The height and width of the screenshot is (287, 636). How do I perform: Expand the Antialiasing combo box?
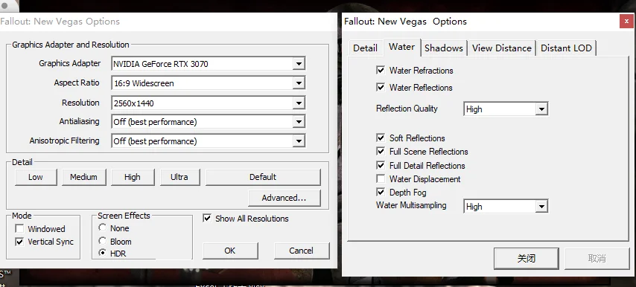pyautogui.click(x=208, y=122)
